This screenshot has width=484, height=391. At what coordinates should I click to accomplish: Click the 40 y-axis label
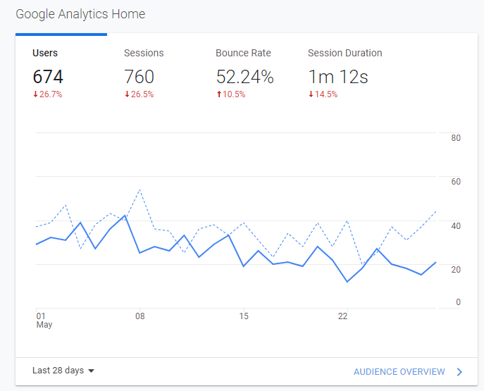pos(456,226)
